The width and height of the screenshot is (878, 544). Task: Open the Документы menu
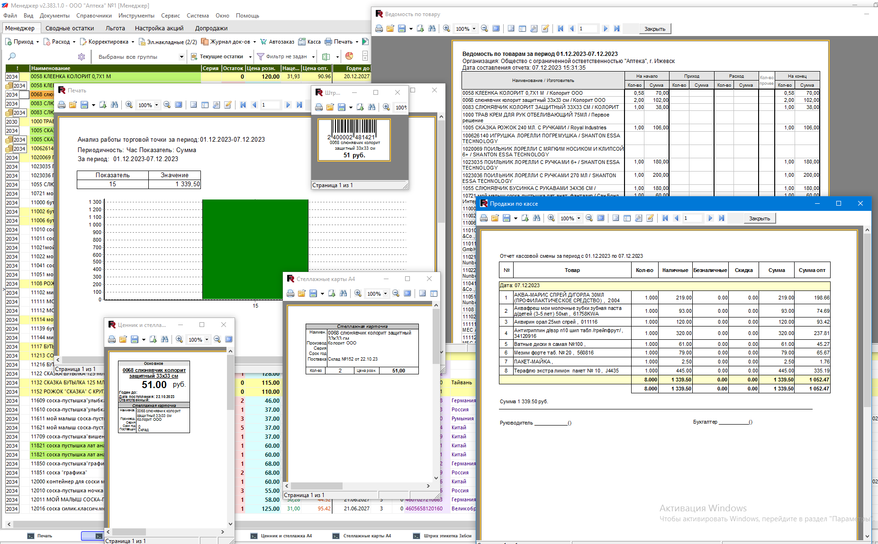(x=54, y=16)
